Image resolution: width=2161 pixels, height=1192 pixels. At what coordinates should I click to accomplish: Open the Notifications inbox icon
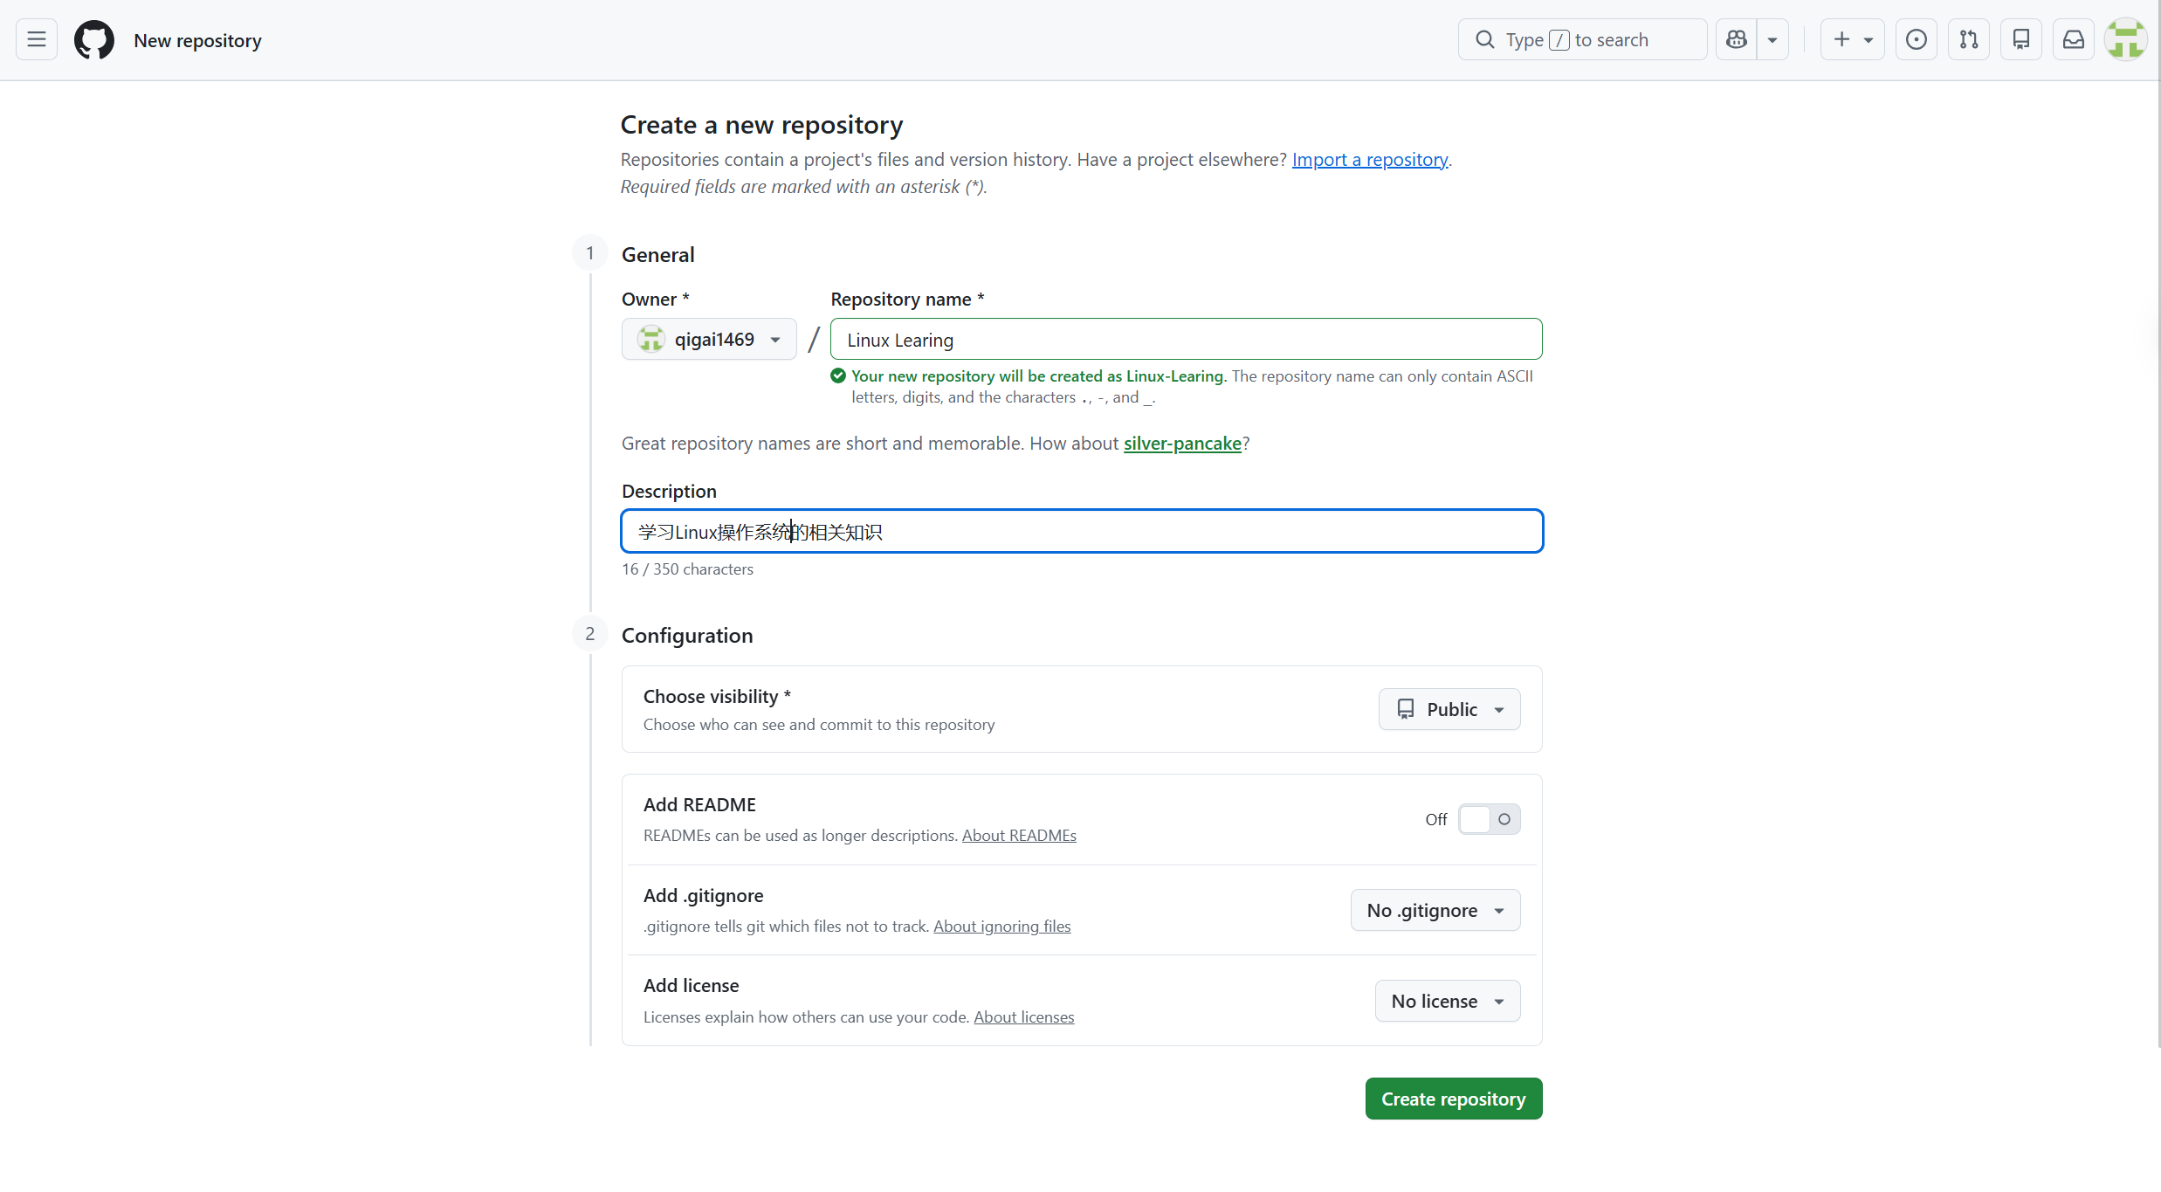[2074, 39]
